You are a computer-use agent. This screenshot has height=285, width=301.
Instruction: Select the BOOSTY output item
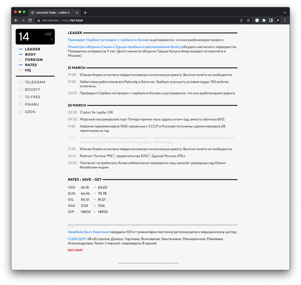tap(29, 90)
